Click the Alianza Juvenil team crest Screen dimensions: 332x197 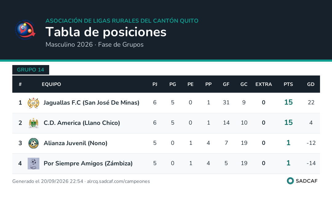coord(34,143)
